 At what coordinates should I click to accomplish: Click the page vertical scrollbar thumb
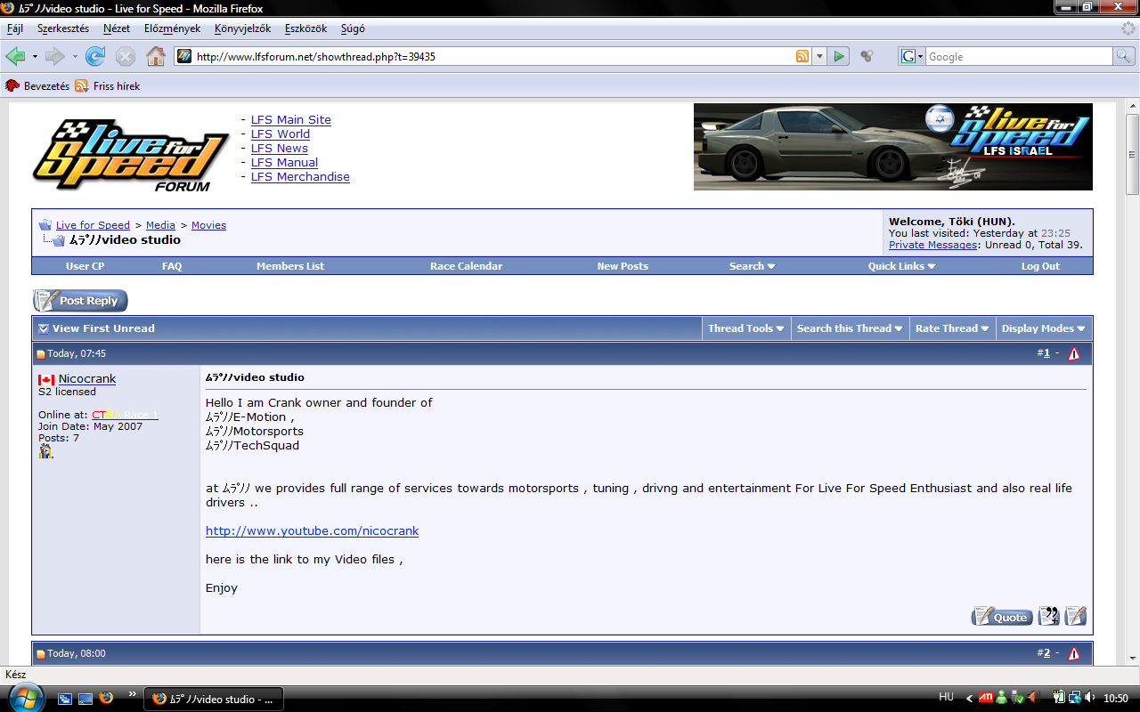tap(1132, 154)
